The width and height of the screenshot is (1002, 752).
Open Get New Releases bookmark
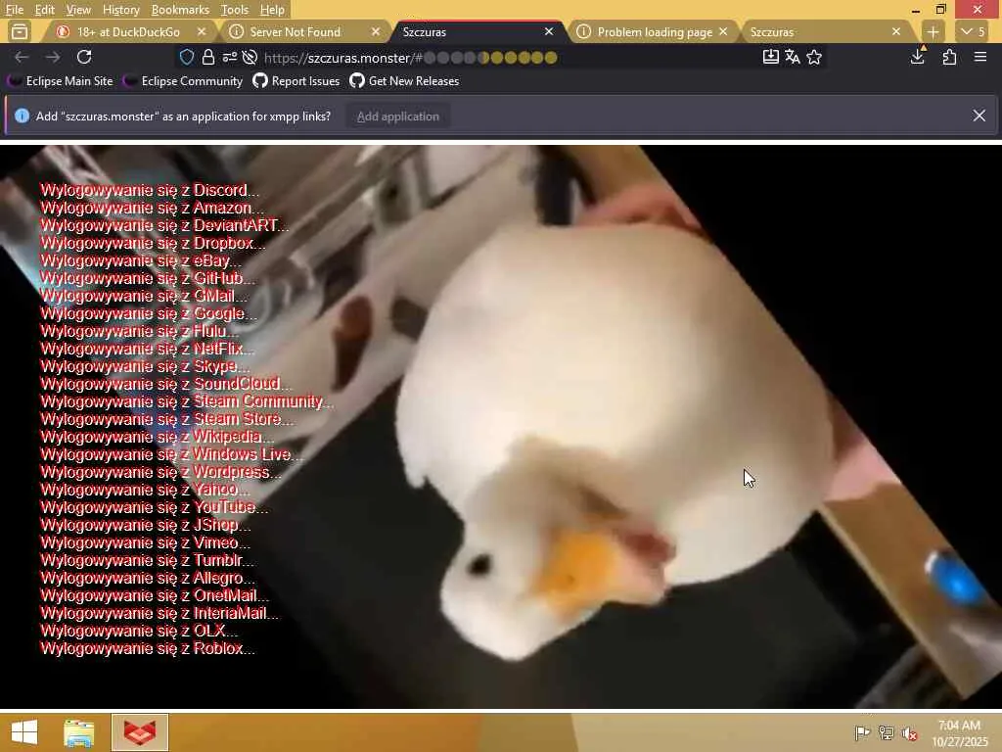(x=404, y=81)
